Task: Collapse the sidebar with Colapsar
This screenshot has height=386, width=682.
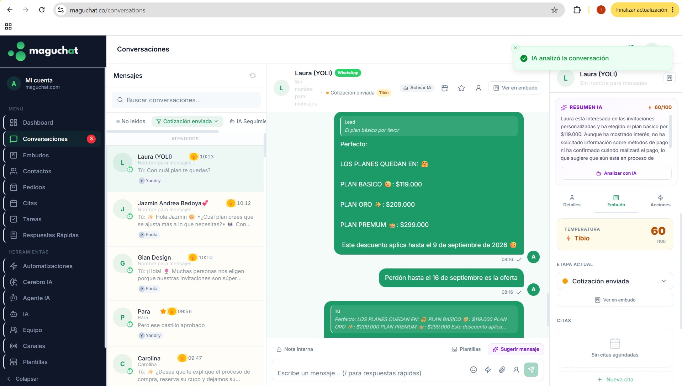Action: coord(23,379)
